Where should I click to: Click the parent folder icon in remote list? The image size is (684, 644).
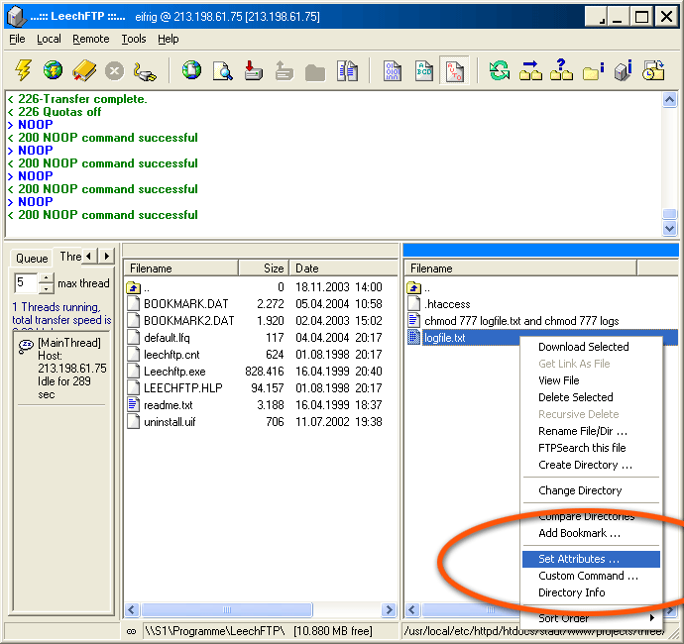(414, 287)
